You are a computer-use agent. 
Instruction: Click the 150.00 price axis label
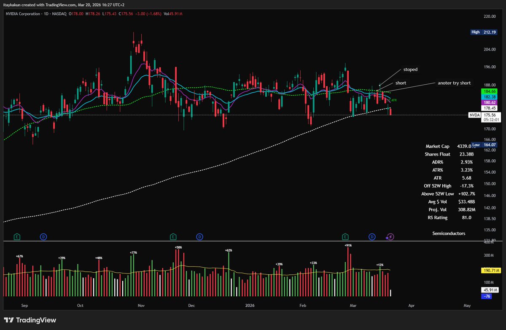(x=490, y=184)
